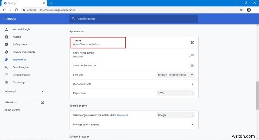Viewport: 259px width, 140px height.
Task: Click the Manage search engines label
Action: [x=86, y=124]
